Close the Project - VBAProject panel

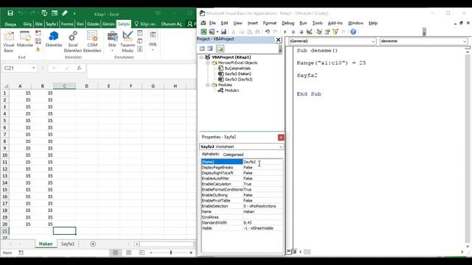278,40
